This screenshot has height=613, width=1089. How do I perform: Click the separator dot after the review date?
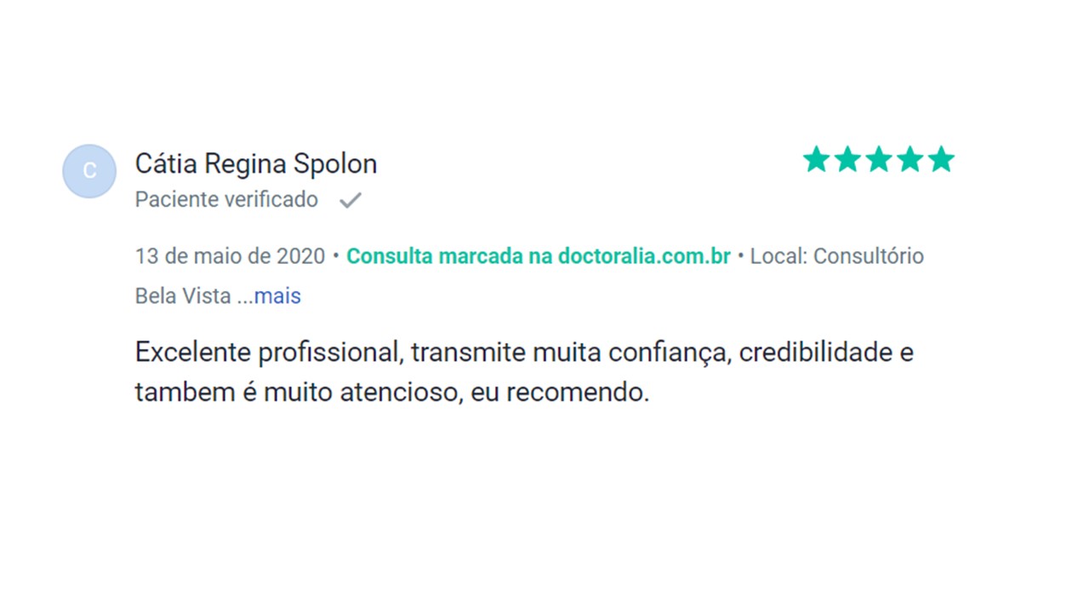335,255
